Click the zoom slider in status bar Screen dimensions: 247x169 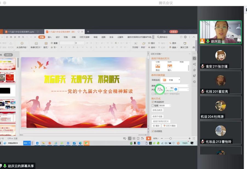(x=171, y=139)
